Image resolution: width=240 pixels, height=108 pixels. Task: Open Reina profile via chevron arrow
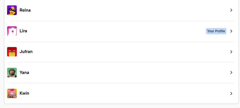(x=231, y=10)
